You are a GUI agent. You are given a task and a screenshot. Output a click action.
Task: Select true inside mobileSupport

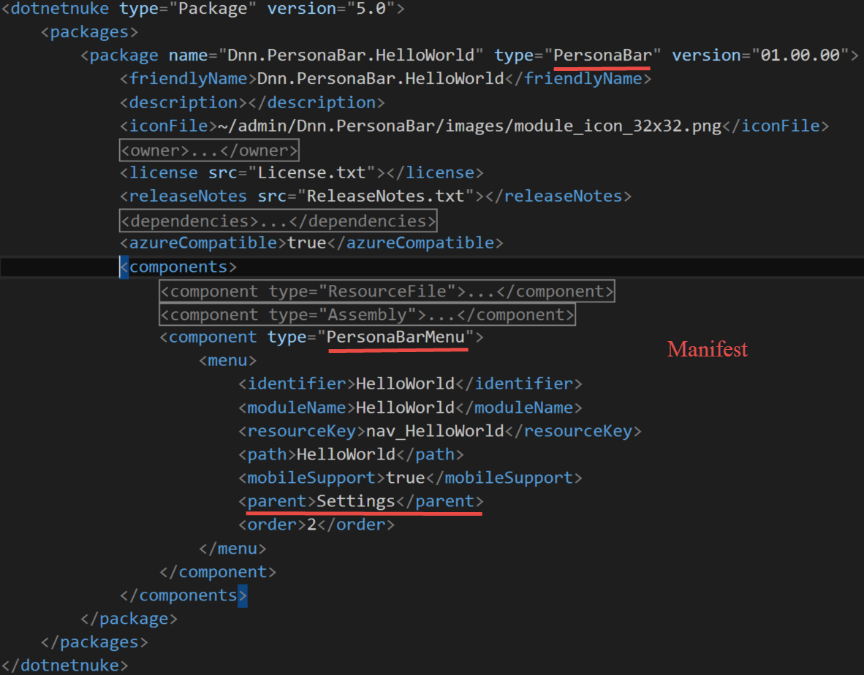coord(406,477)
